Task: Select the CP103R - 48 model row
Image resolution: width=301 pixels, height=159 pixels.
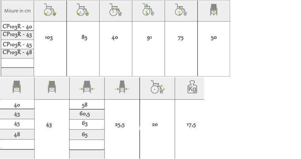Action: (17, 53)
